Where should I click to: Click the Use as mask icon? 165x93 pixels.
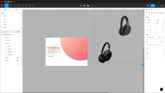[84, 6]
